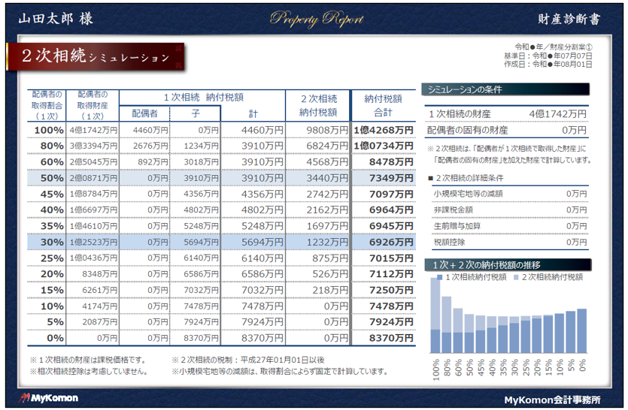The width and height of the screenshot is (628, 410).
Task: Click the 1次相続の財産 value 4億1742万円
Action: (x=557, y=113)
